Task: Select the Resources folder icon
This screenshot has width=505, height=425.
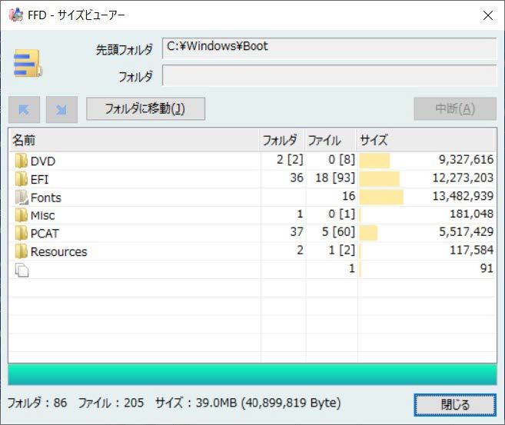Action: click(x=22, y=251)
